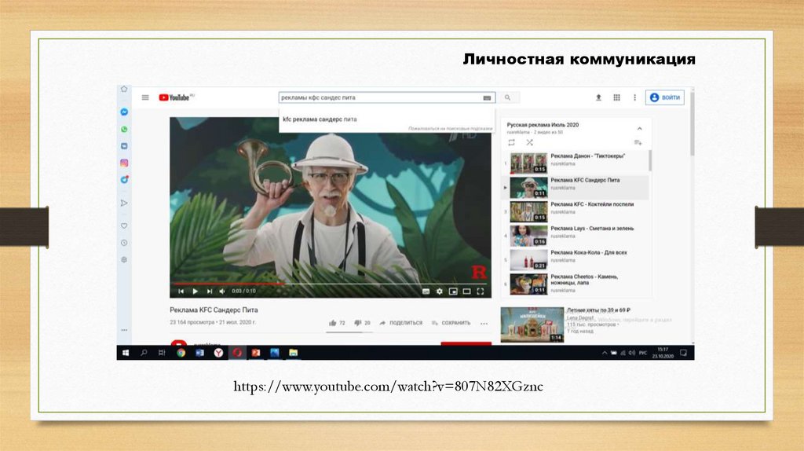The height and width of the screenshot is (451, 804).
Task: Open sidebar three-dot setup menu
Action: click(124, 330)
